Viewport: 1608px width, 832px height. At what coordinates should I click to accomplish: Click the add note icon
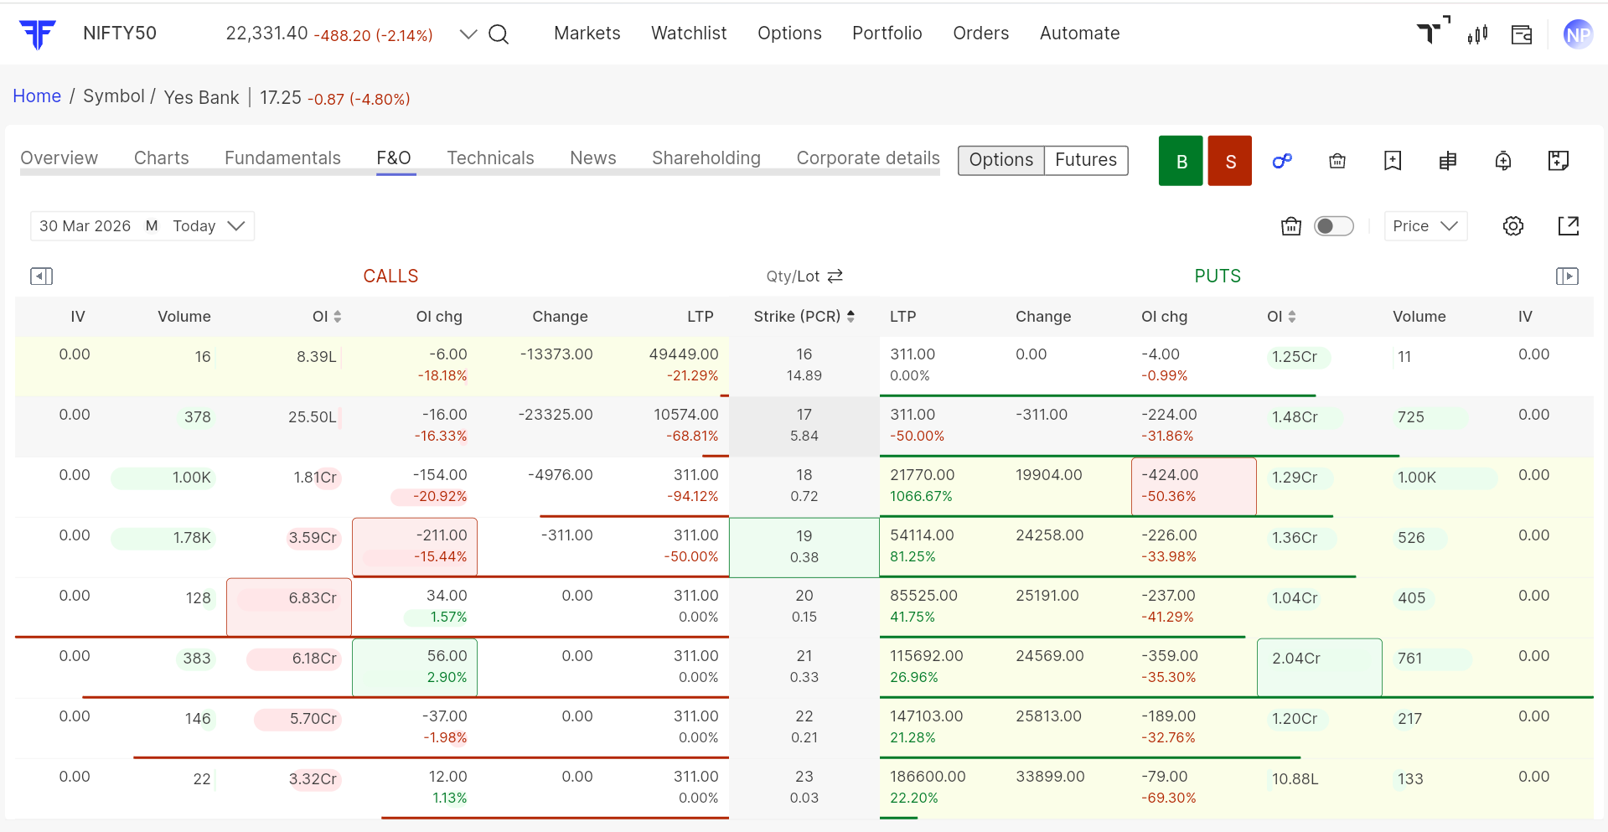pos(1558,161)
